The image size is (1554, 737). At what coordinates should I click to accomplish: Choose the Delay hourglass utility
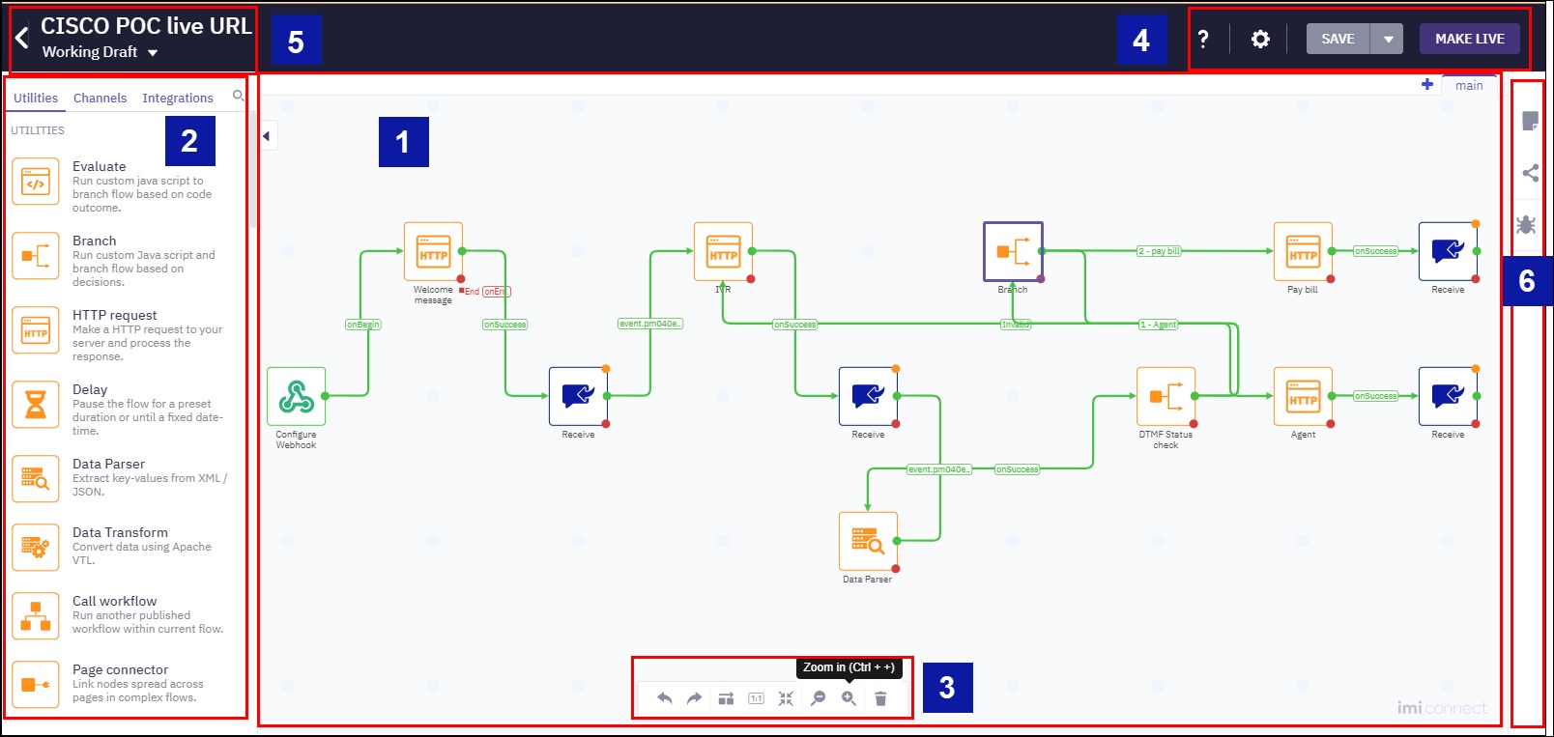point(36,405)
